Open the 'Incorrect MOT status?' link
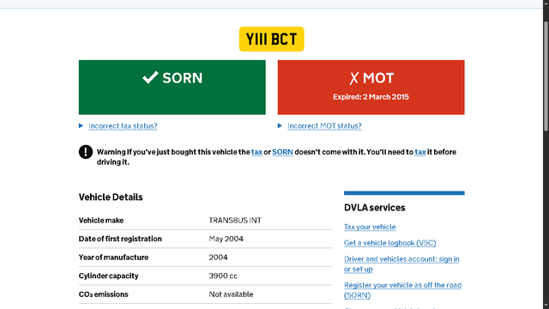This screenshot has width=549, height=309. 324,126
